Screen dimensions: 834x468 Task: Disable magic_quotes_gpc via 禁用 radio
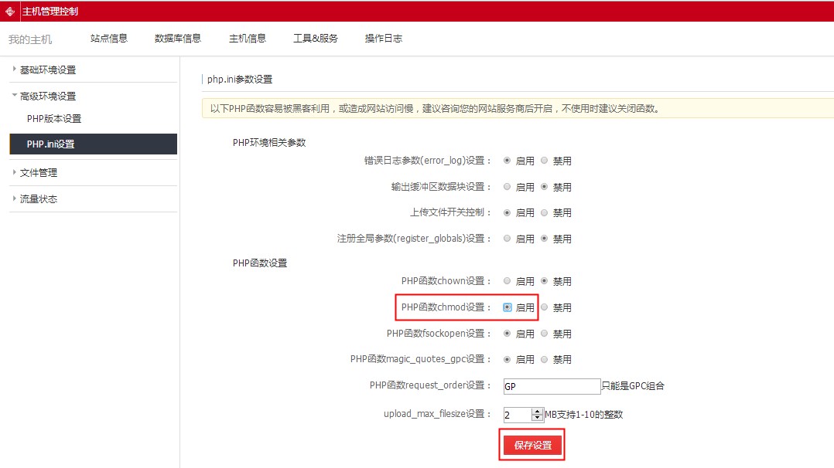click(545, 359)
